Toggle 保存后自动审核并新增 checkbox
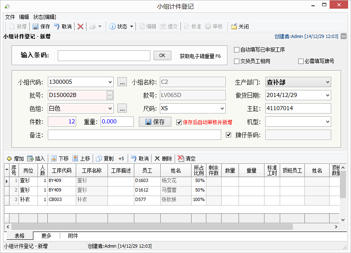 [x=179, y=122]
